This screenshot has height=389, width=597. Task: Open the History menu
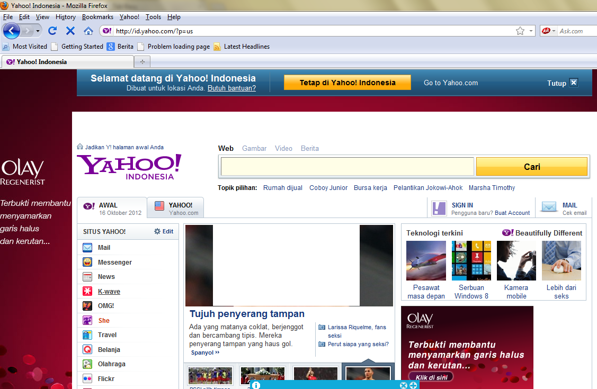click(66, 17)
